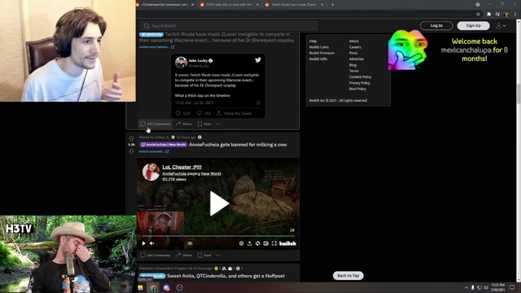This screenshot has width=521, height=293.
Task: Click the Twitch player loop icon
Action: (258, 243)
